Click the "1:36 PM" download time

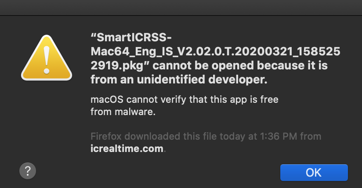(x=279, y=136)
